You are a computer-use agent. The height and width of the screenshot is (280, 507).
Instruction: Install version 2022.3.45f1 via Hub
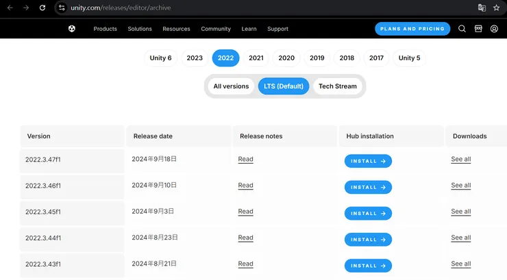(x=368, y=214)
